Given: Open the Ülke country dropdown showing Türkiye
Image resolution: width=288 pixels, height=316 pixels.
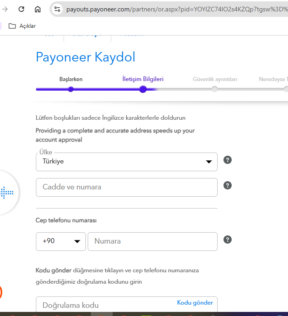Looking at the screenshot, I should point(127,162).
